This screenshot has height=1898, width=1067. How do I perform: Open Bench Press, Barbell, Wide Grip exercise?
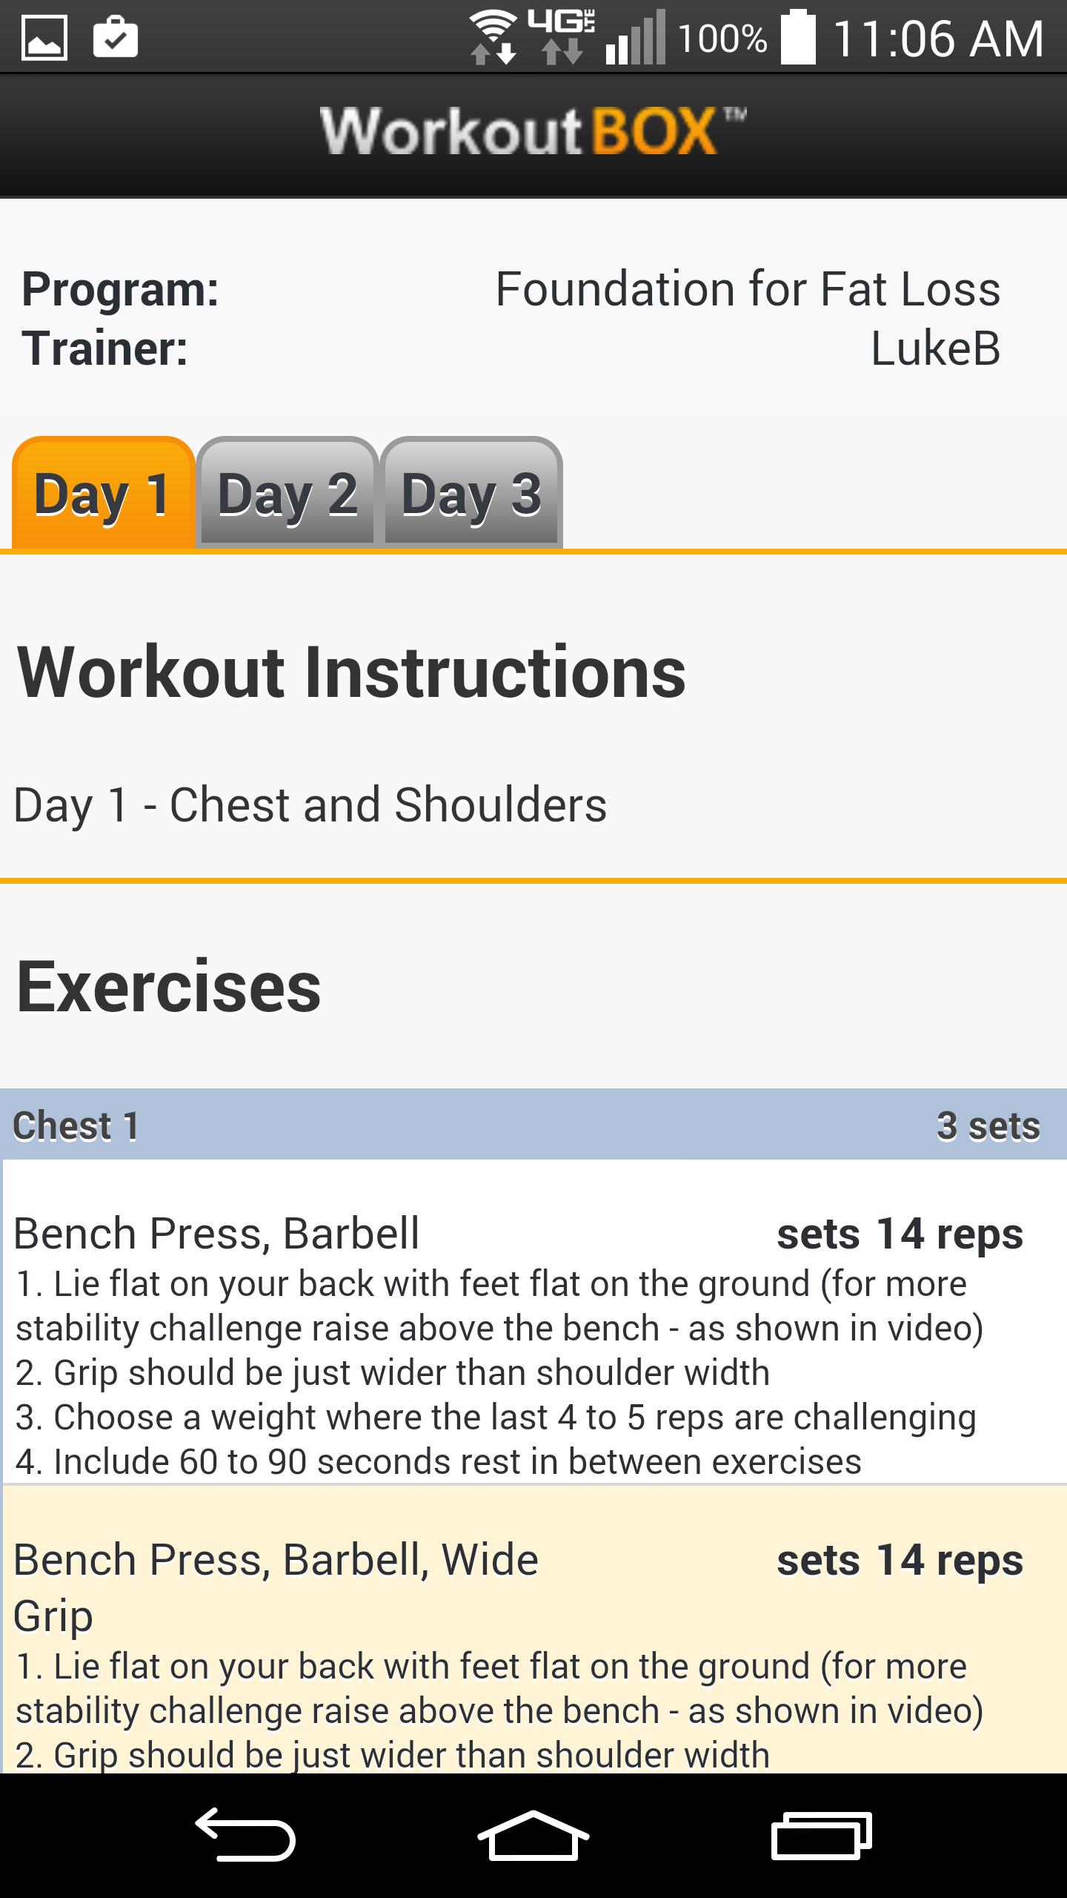276,1560
